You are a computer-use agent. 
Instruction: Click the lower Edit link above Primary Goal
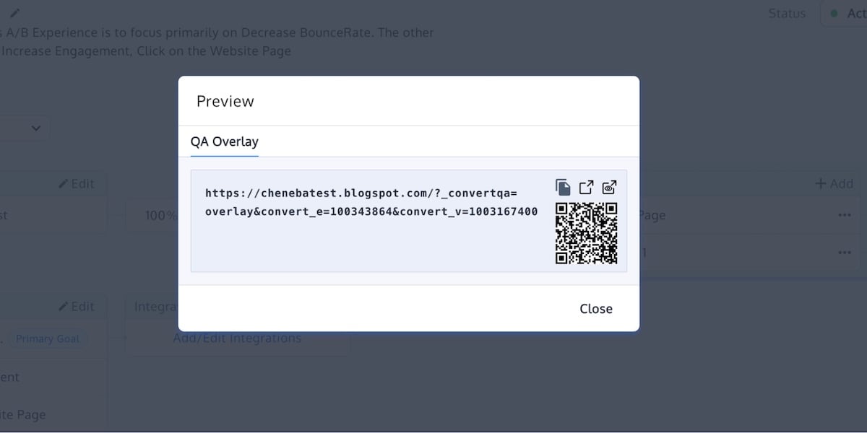(77, 306)
